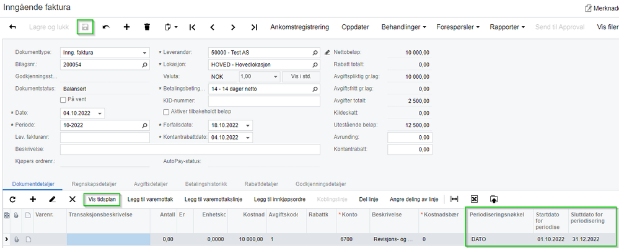619x248 pixels.
Task: Enable the På vent checkbox
Action: (x=63, y=100)
